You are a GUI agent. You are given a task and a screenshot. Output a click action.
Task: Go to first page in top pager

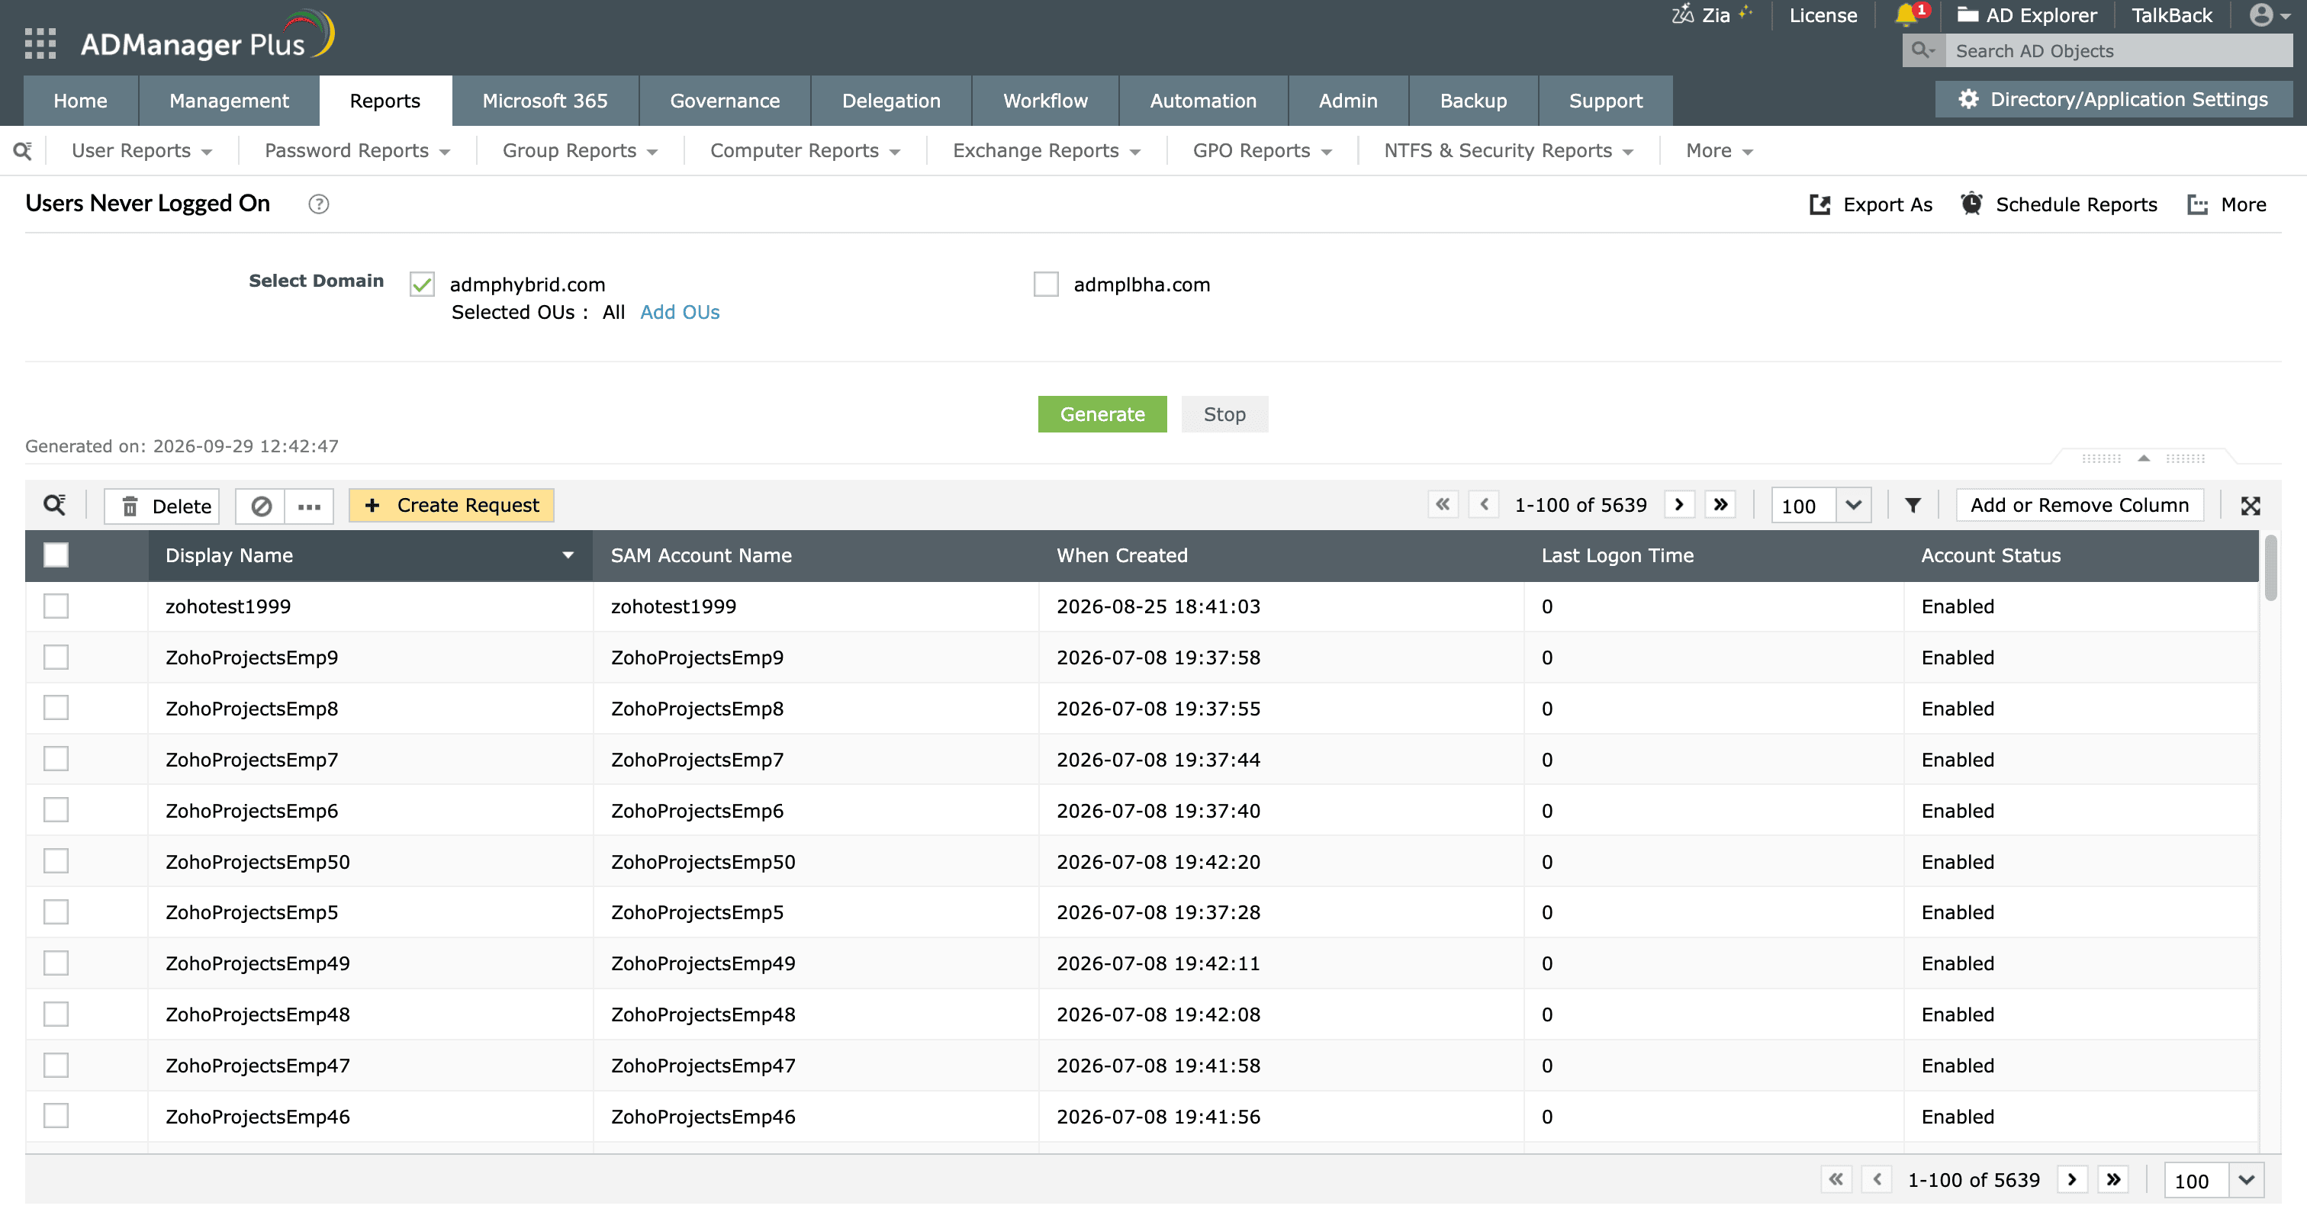tap(1443, 505)
